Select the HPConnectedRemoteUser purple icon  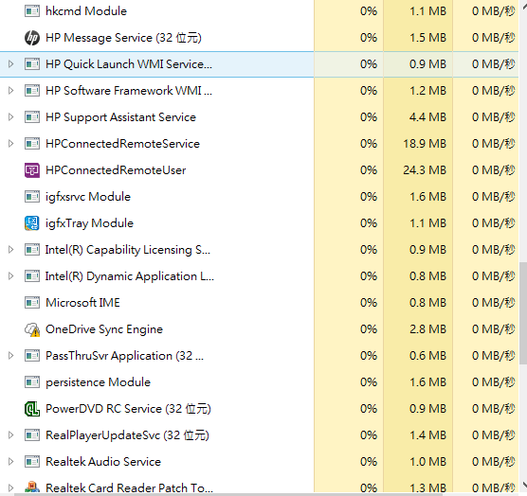coord(32,170)
